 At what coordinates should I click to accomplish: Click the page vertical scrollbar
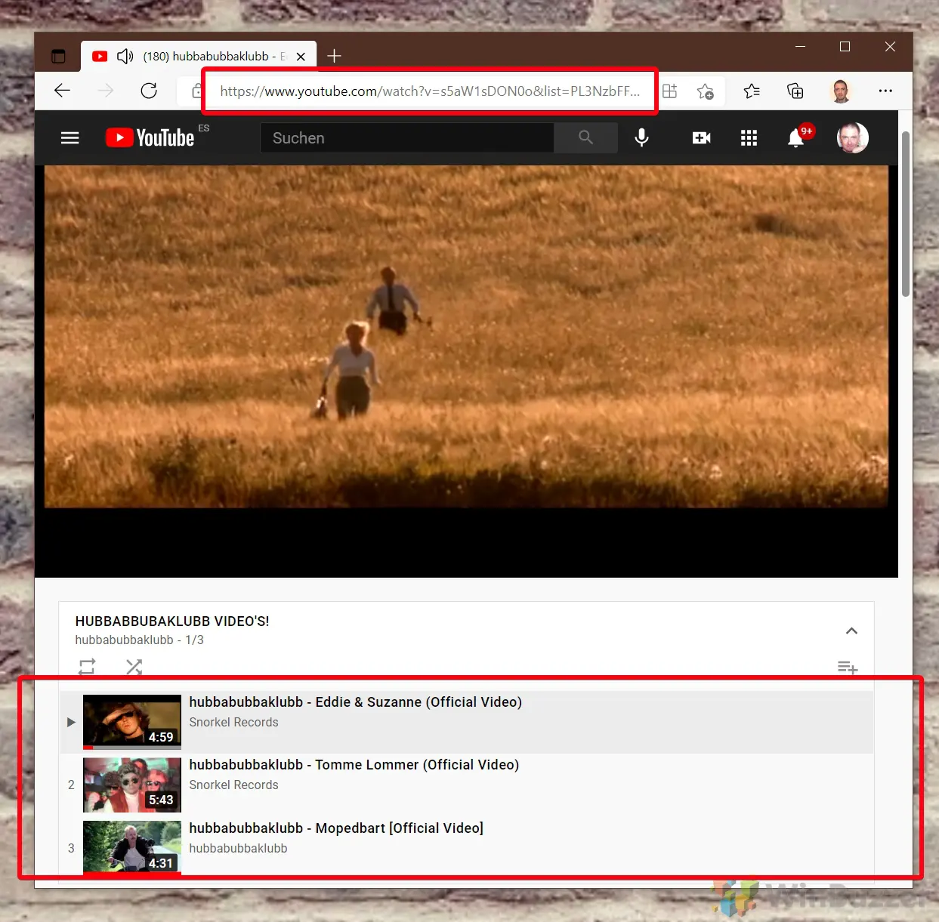(x=905, y=214)
